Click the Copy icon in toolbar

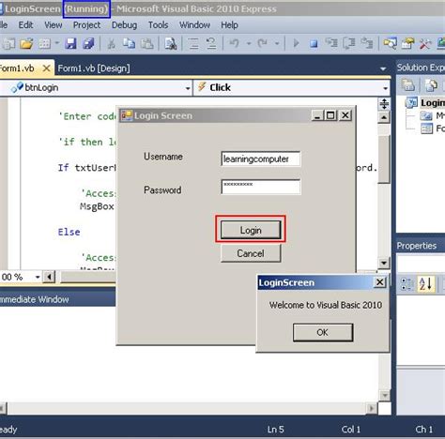(129, 43)
